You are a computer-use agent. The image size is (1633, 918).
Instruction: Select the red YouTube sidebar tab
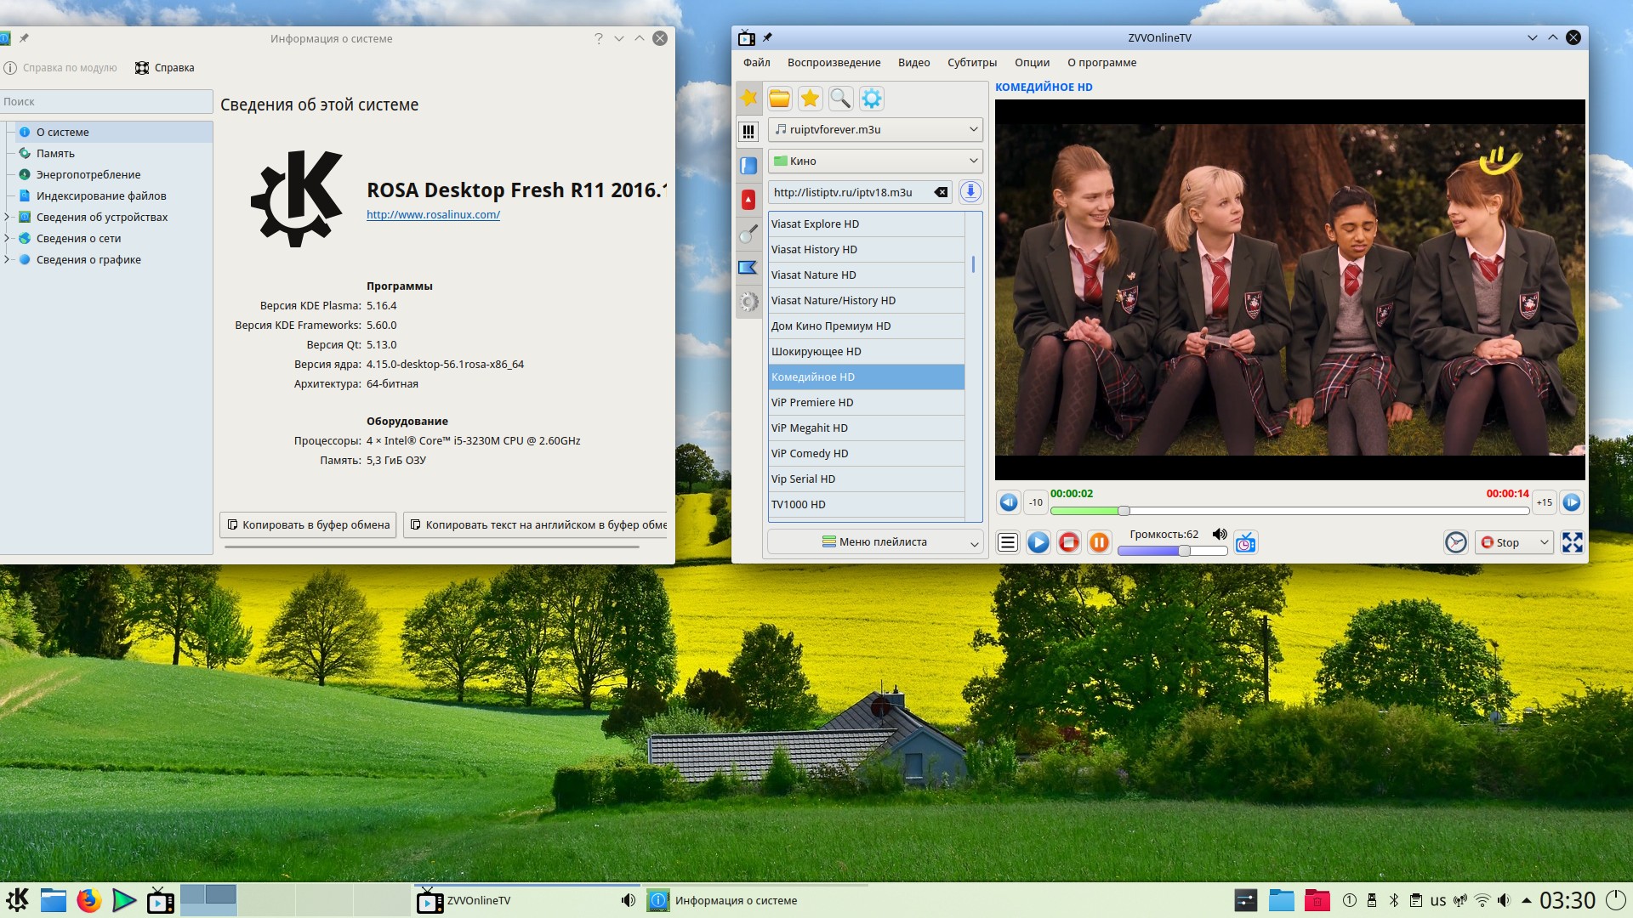click(748, 200)
